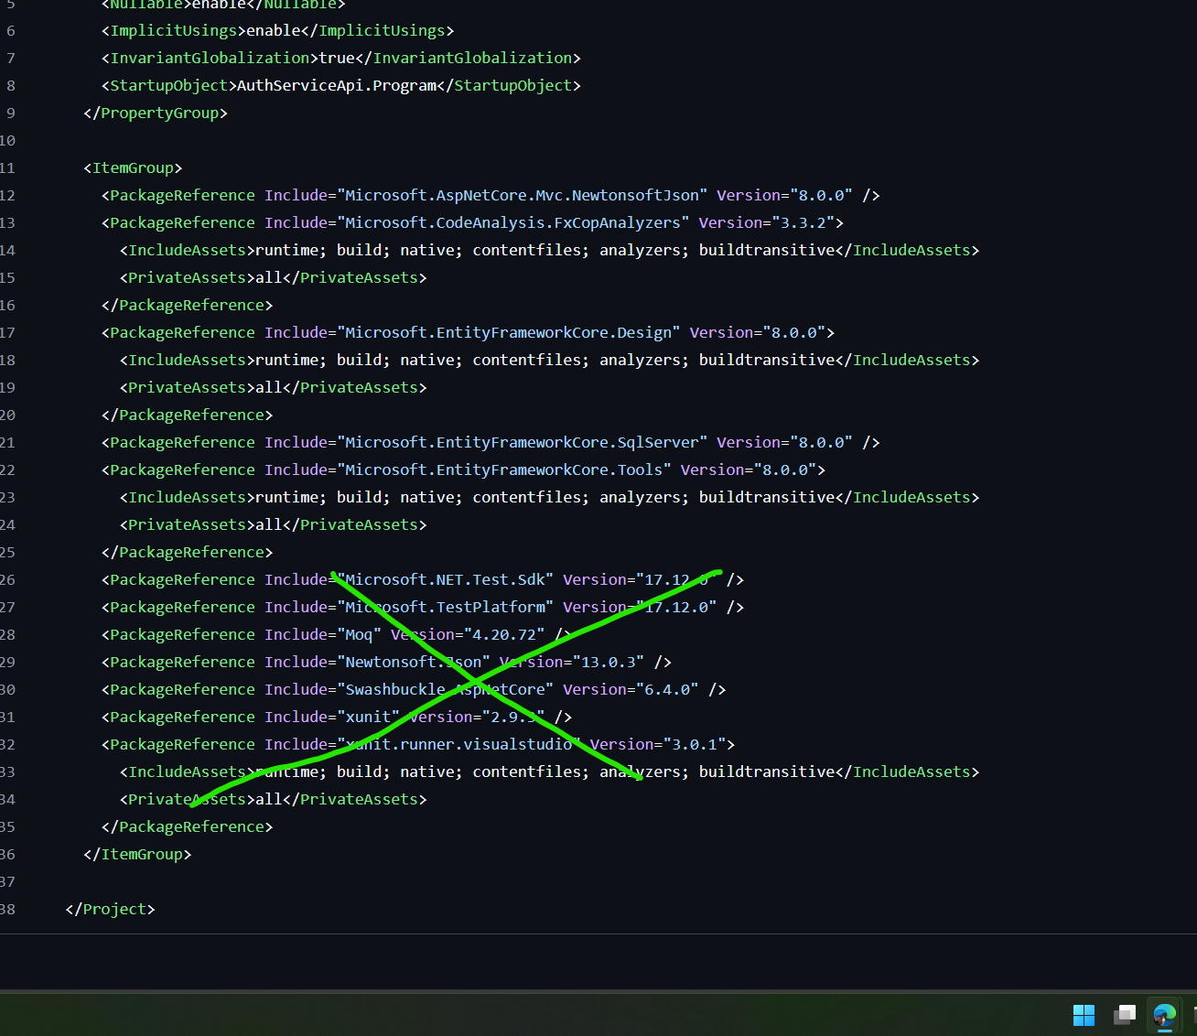
Task: Click the Microsoft.EntityFrameworkCore.Design package name
Action: [509, 332]
